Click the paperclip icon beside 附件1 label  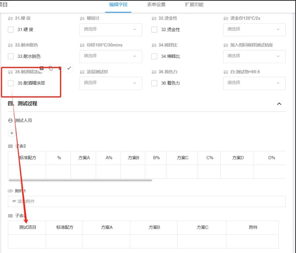coord(10,191)
